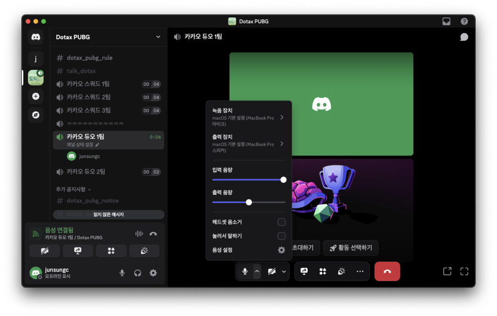Image resolution: width=497 pixels, height=316 pixels.
Task: Open the inbox icon in title bar
Action: pyautogui.click(x=447, y=21)
